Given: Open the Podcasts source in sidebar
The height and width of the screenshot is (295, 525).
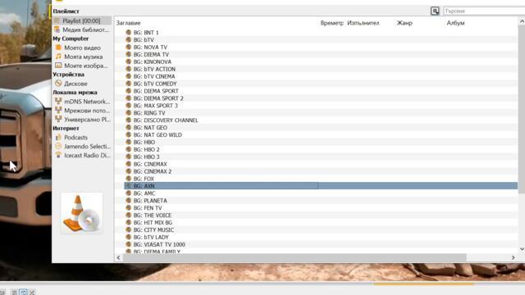Looking at the screenshot, I should 76,138.
